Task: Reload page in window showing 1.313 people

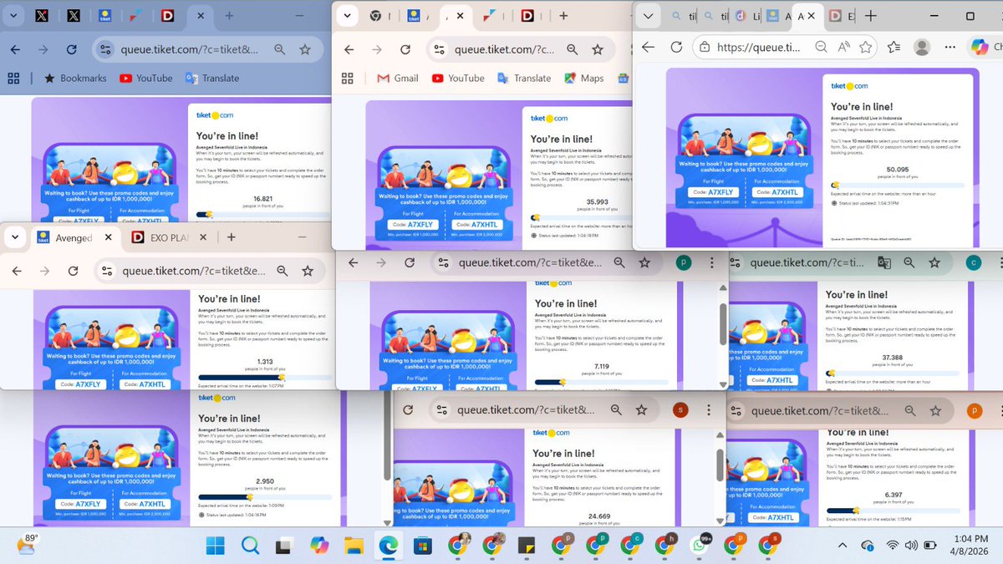Action: (73, 272)
